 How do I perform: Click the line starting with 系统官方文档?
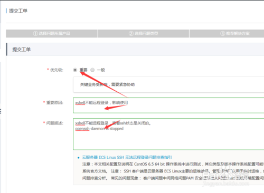(x=173, y=171)
